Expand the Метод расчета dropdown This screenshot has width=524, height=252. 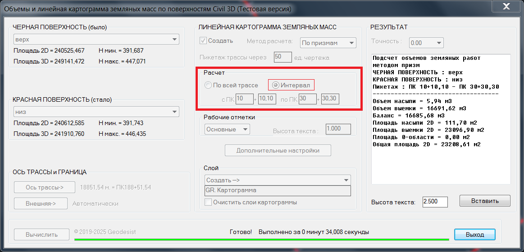[x=328, y=43]
